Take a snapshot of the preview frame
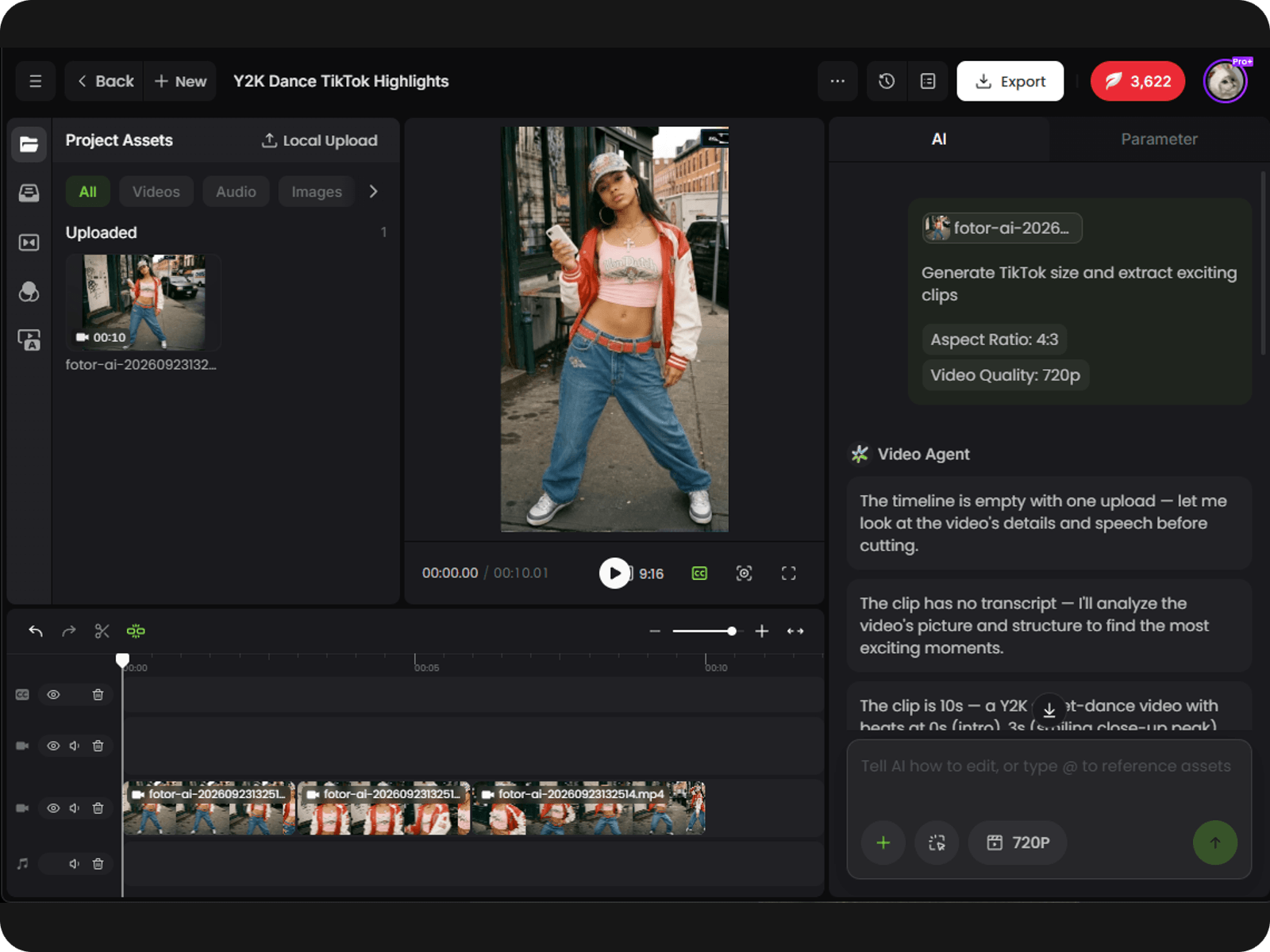Image resolution: width=1270 pixels, height=952 pixels. pos(744,573)
